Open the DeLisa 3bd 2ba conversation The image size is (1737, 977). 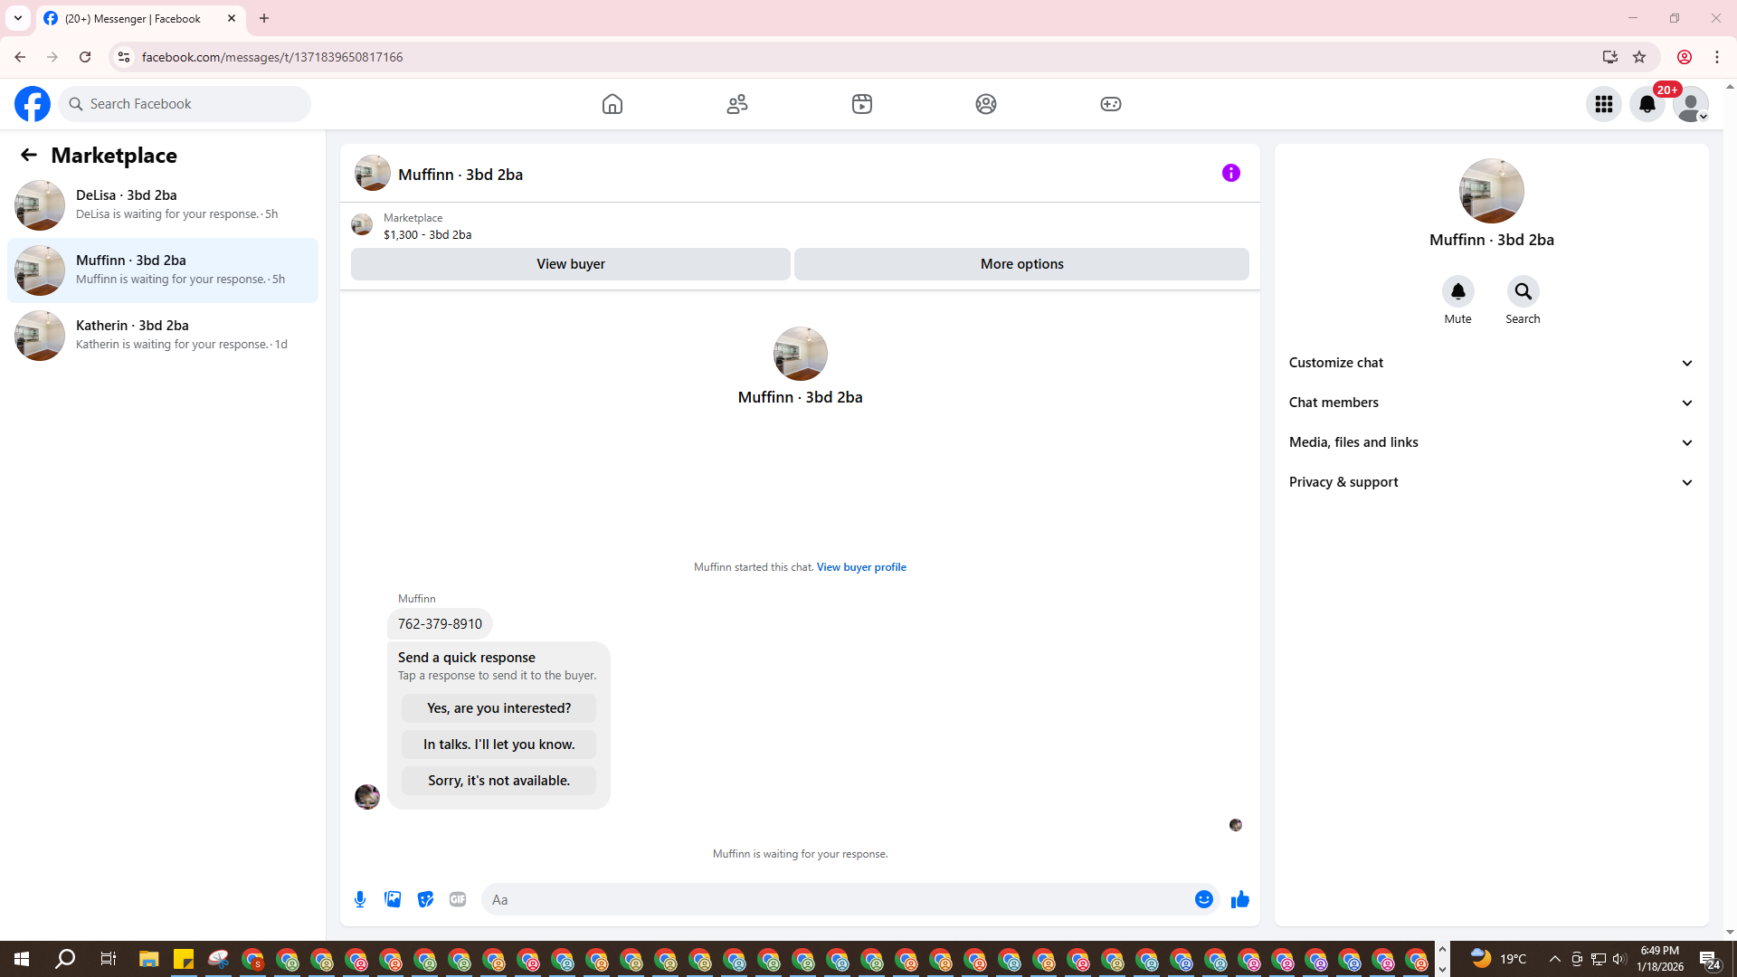coord(163,204)
